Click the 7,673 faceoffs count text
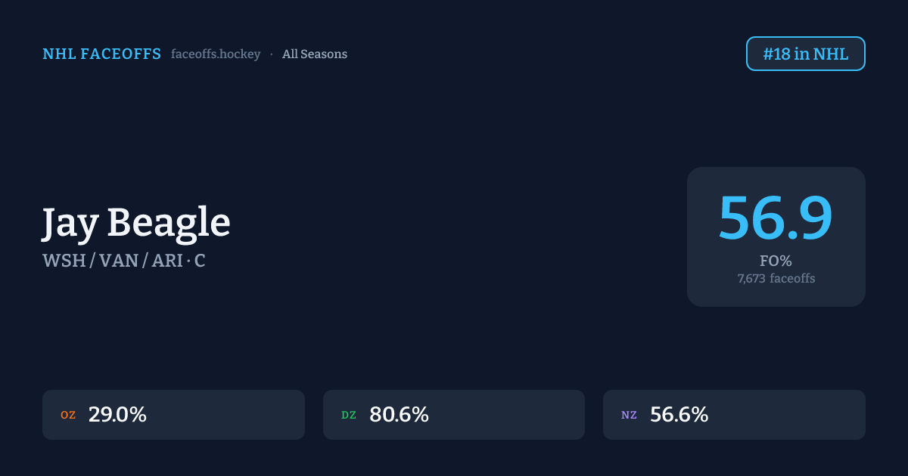 click(776, 279)
